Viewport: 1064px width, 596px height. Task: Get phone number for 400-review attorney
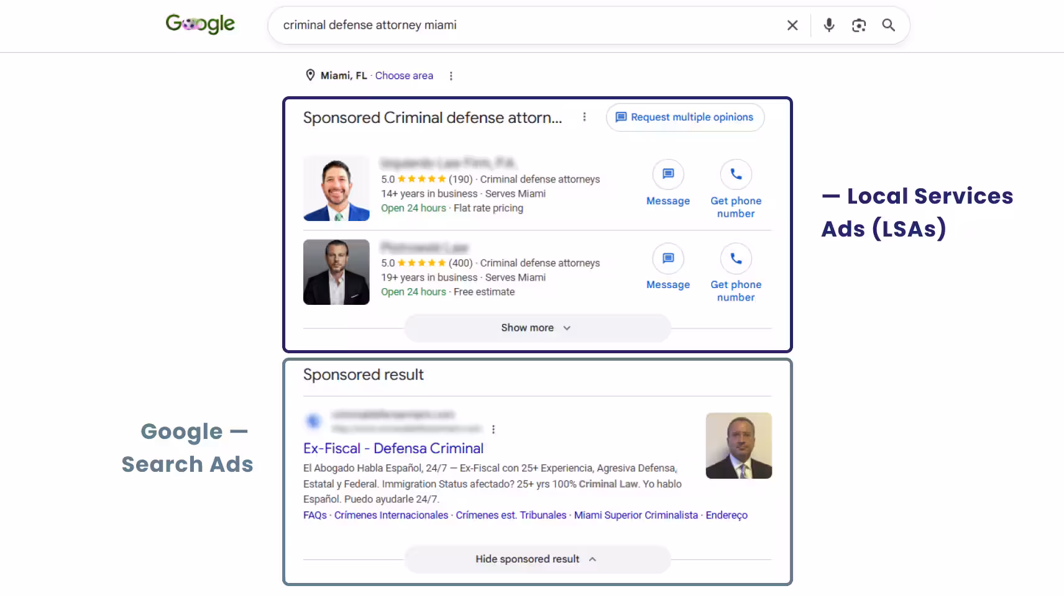point(736,273)
